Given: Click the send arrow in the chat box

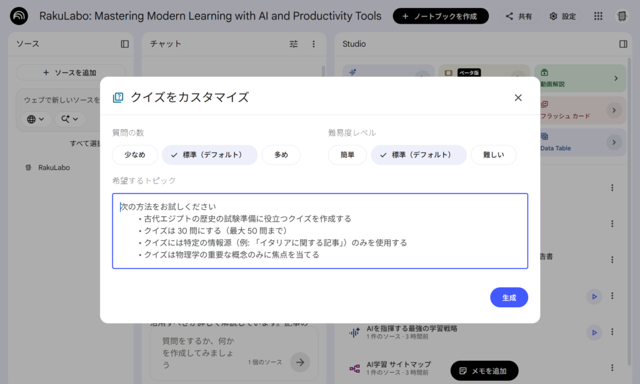Looking at the screenshot, I should (300, 362).
